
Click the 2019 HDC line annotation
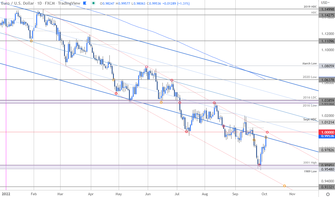click(x=310, y=6)
